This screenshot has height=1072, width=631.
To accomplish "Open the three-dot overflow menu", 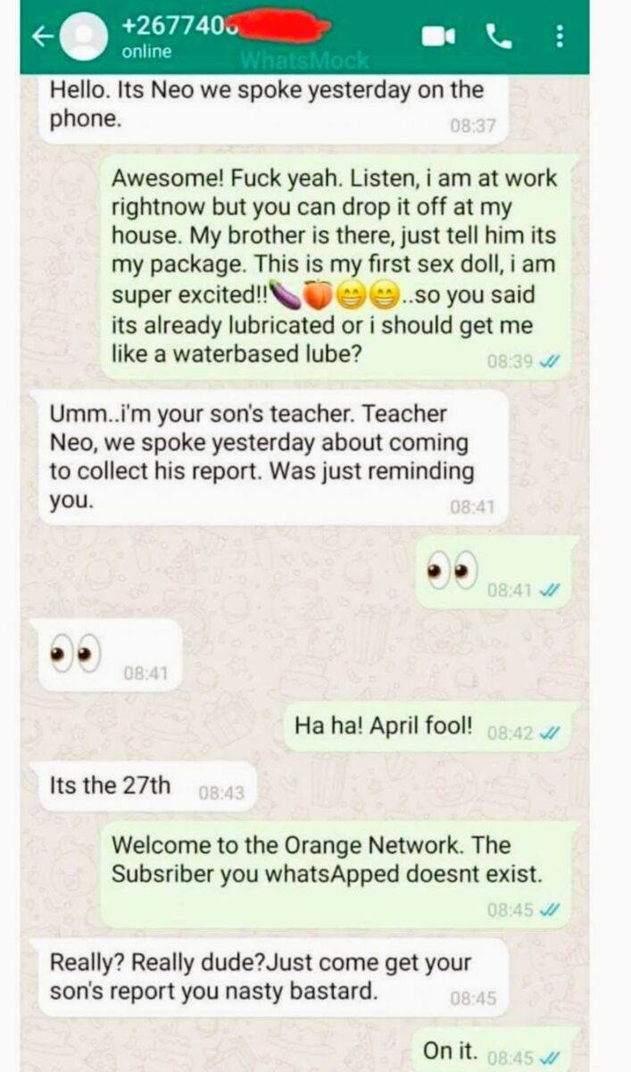I will 560,36.
